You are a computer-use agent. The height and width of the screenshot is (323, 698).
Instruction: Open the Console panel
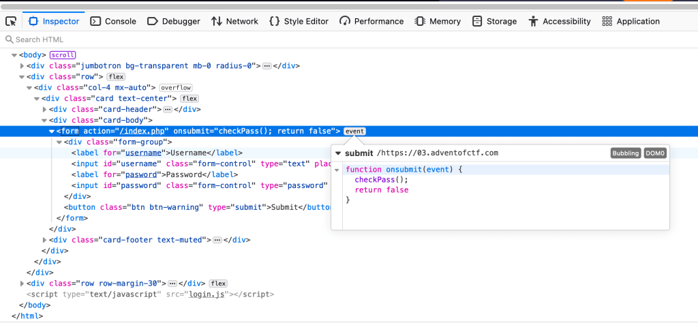(113, 21)
